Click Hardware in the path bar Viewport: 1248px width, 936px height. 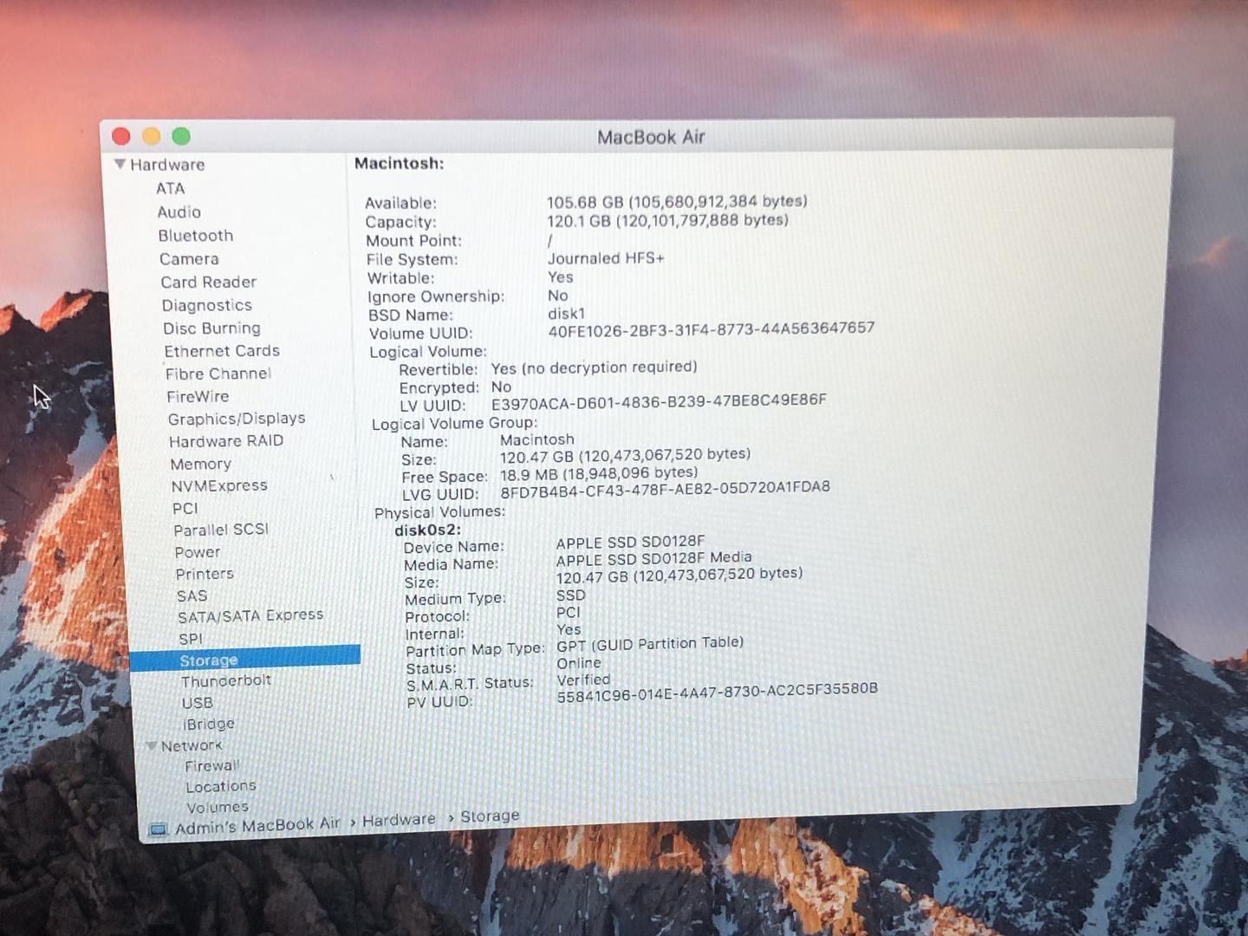pyautogui.click(x=399, y=820)
